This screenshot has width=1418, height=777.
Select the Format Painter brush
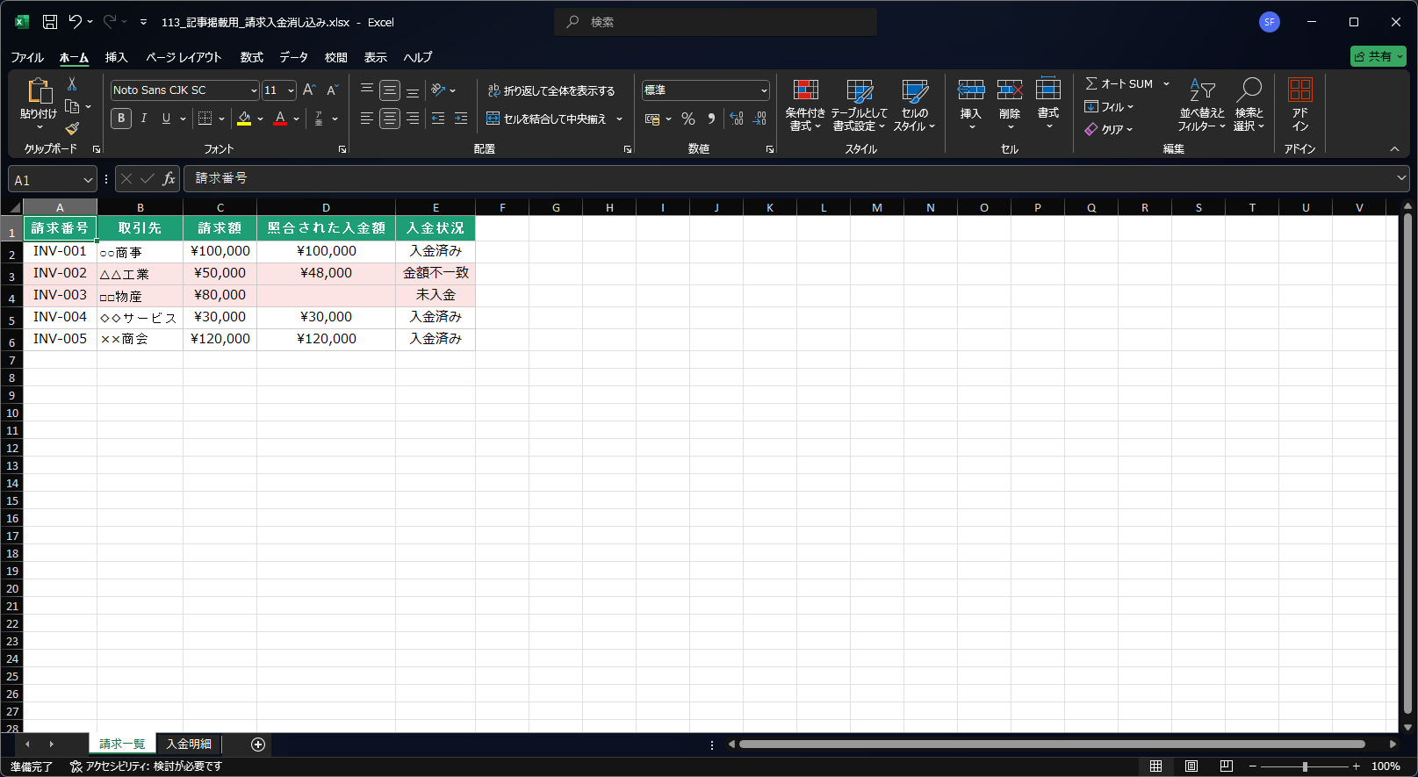tap(72, 129)
